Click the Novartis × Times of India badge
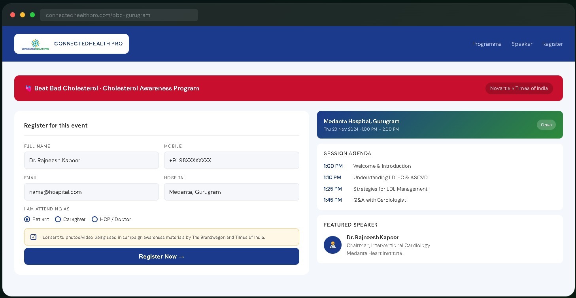The height and width of the screenshot is (298, 576). pos(519,88)
